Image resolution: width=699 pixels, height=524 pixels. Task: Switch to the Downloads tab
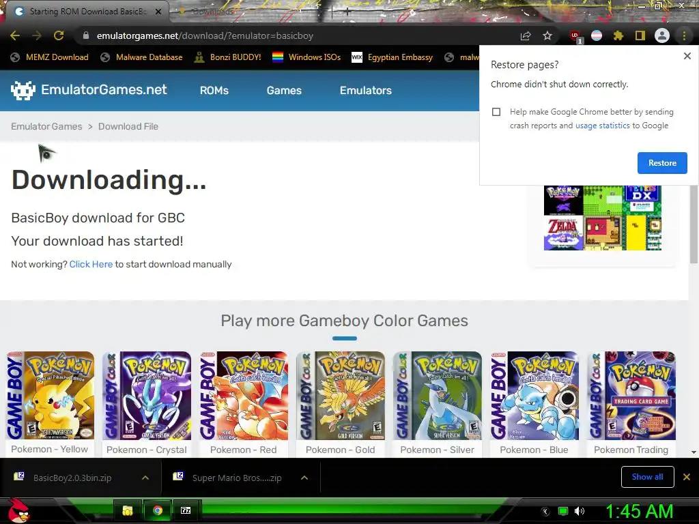214,12
